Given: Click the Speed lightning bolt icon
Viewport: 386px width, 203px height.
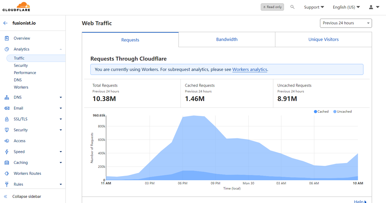Looking at the screenshot, I should 7,152.
